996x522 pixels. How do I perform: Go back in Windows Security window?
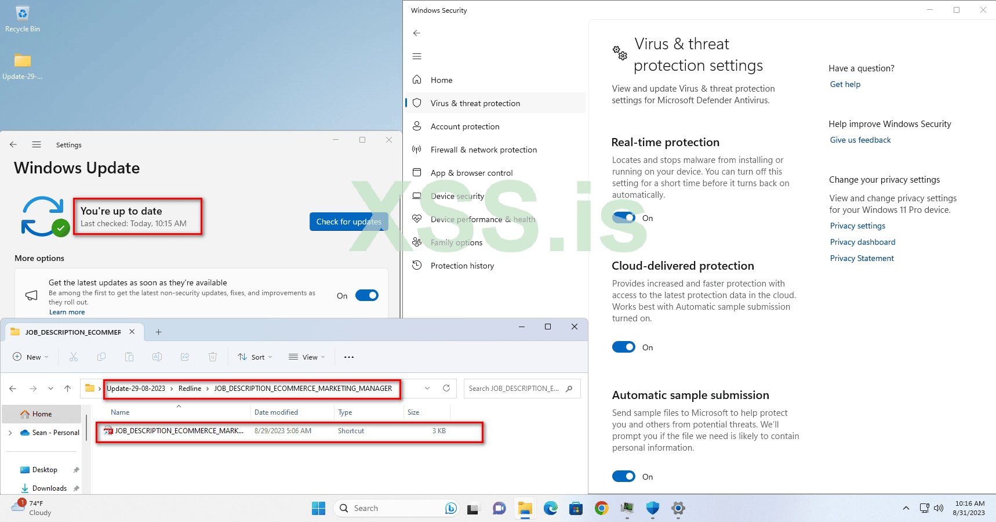417,33
